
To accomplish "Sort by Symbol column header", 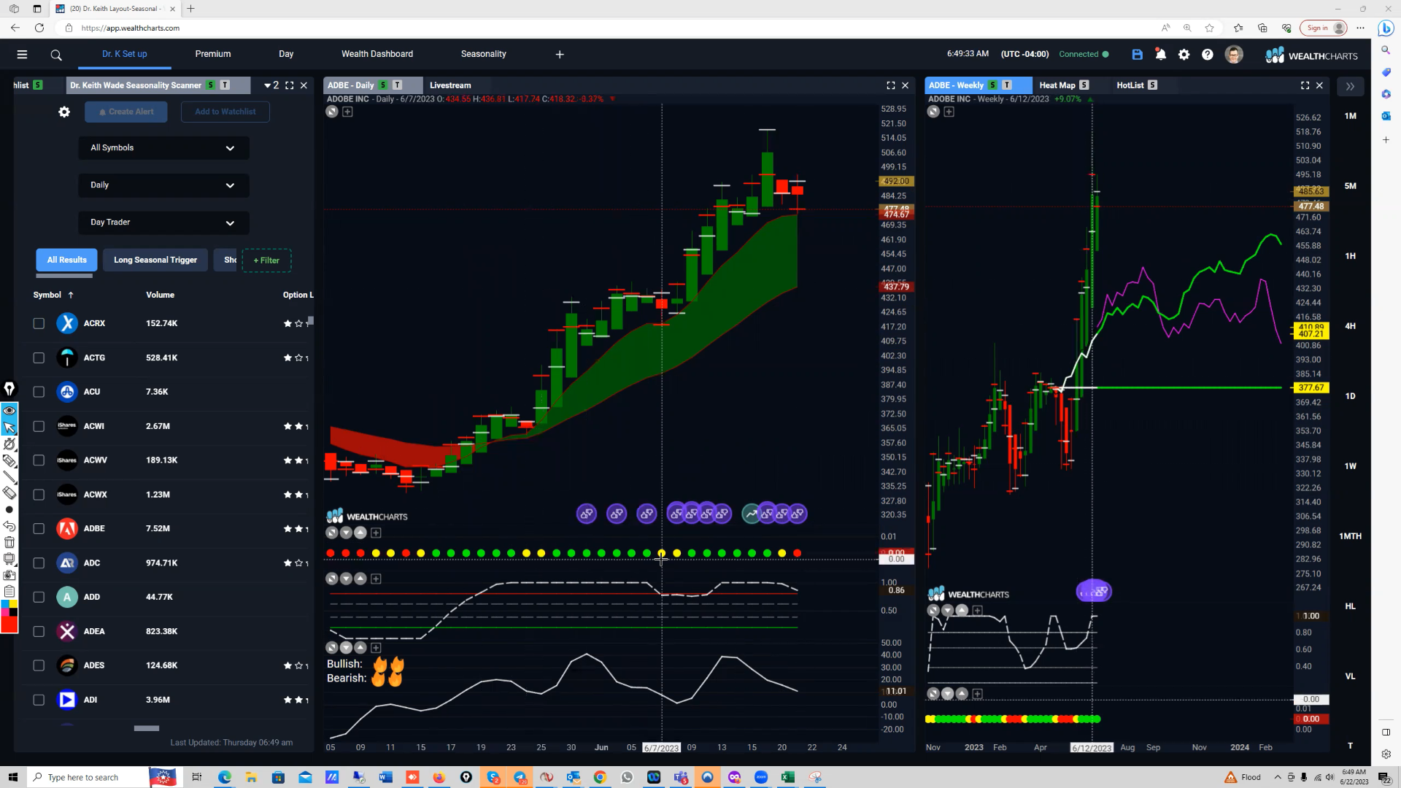I will tap(53, 295).
